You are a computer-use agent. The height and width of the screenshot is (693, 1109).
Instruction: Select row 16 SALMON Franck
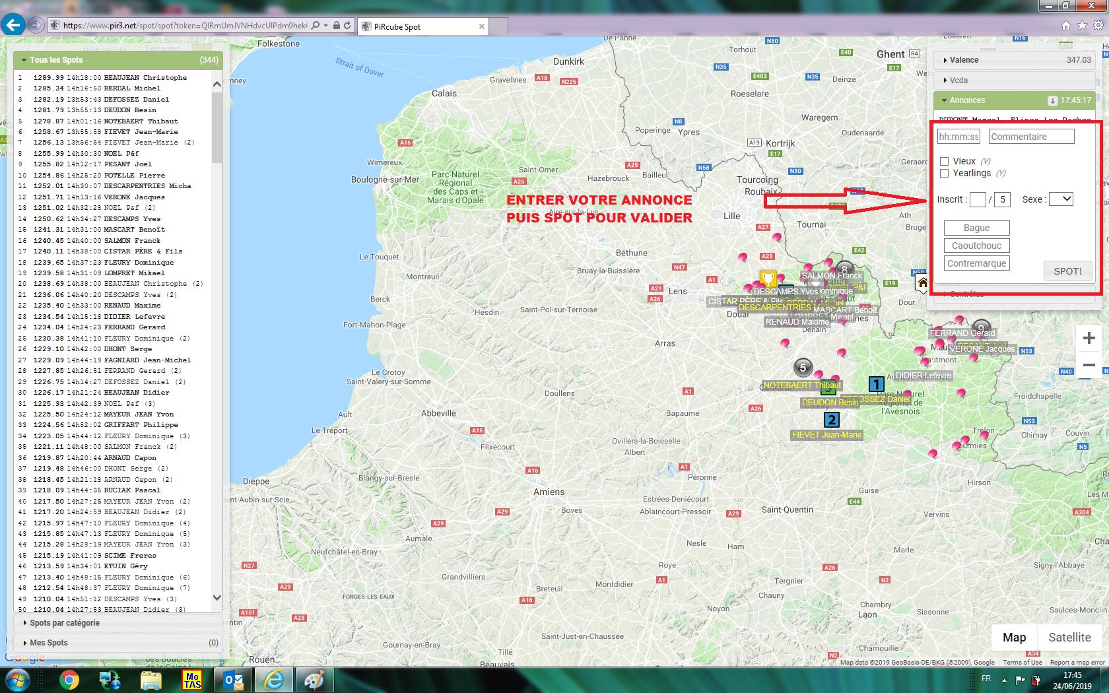click(113, 241)
